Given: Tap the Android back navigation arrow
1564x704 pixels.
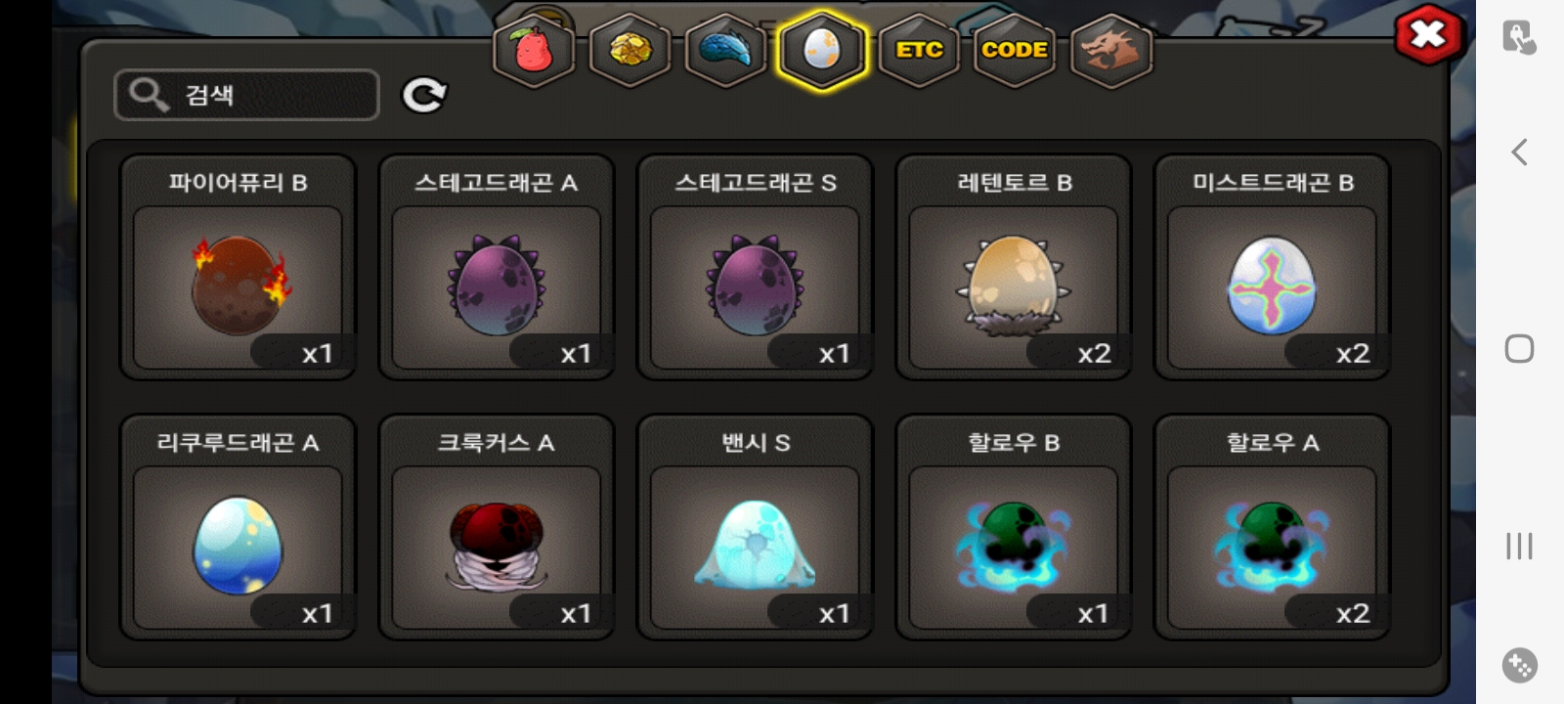Looking at the screenshot, I should tap(1519, 152).
